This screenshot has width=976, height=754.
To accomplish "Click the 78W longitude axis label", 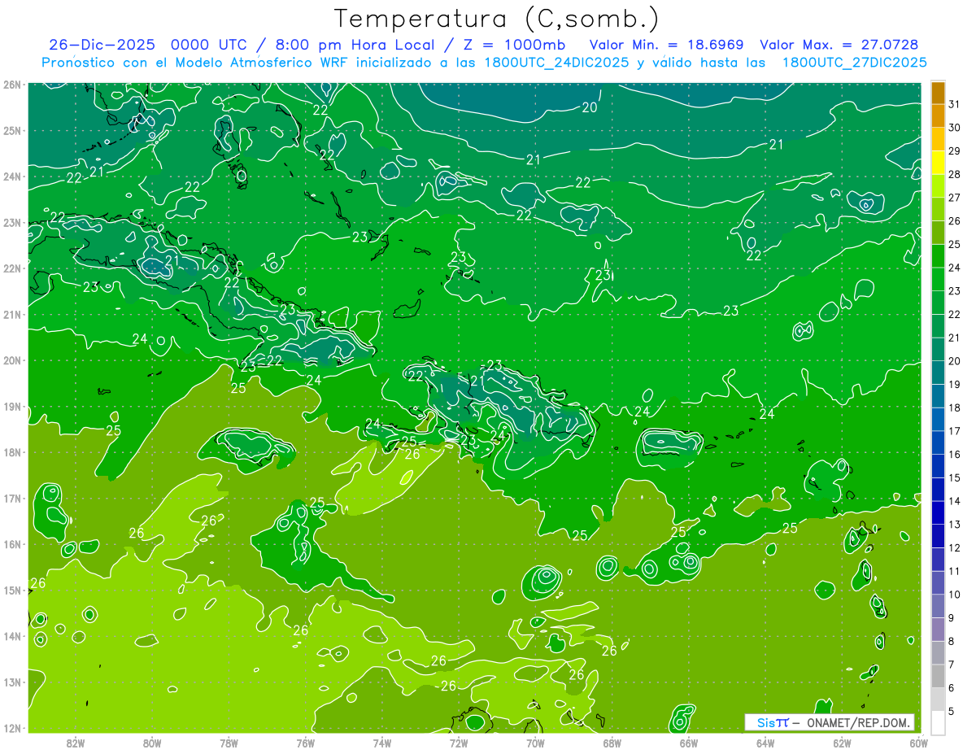I will click(x=229, y=742).
